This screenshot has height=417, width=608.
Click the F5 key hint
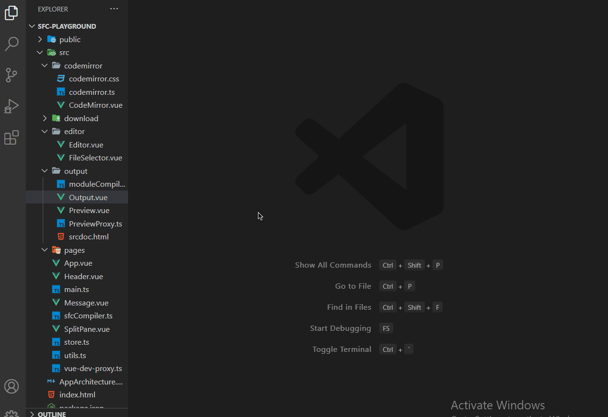pos(386,328)
